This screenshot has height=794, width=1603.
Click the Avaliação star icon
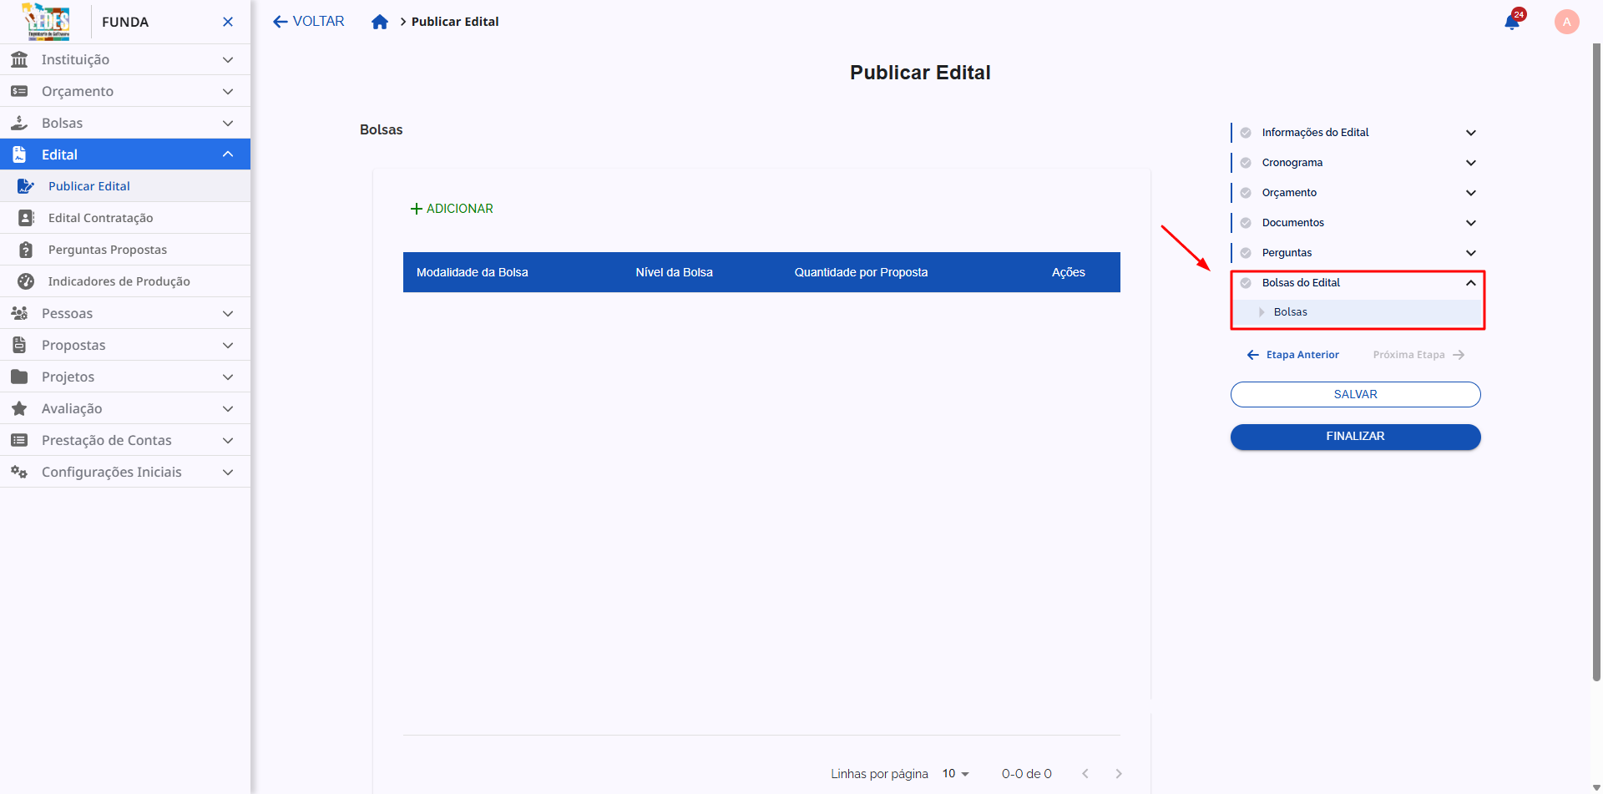[19, 408]
